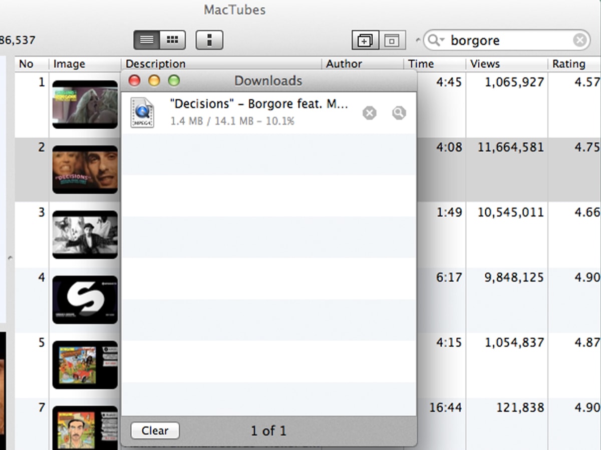This screenshot has height=450, width=601.
Task: Open a new playback window with the plus icon
Action: [x=365, y=39]
